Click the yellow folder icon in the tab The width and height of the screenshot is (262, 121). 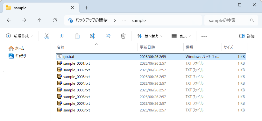(x=8, y=8)
